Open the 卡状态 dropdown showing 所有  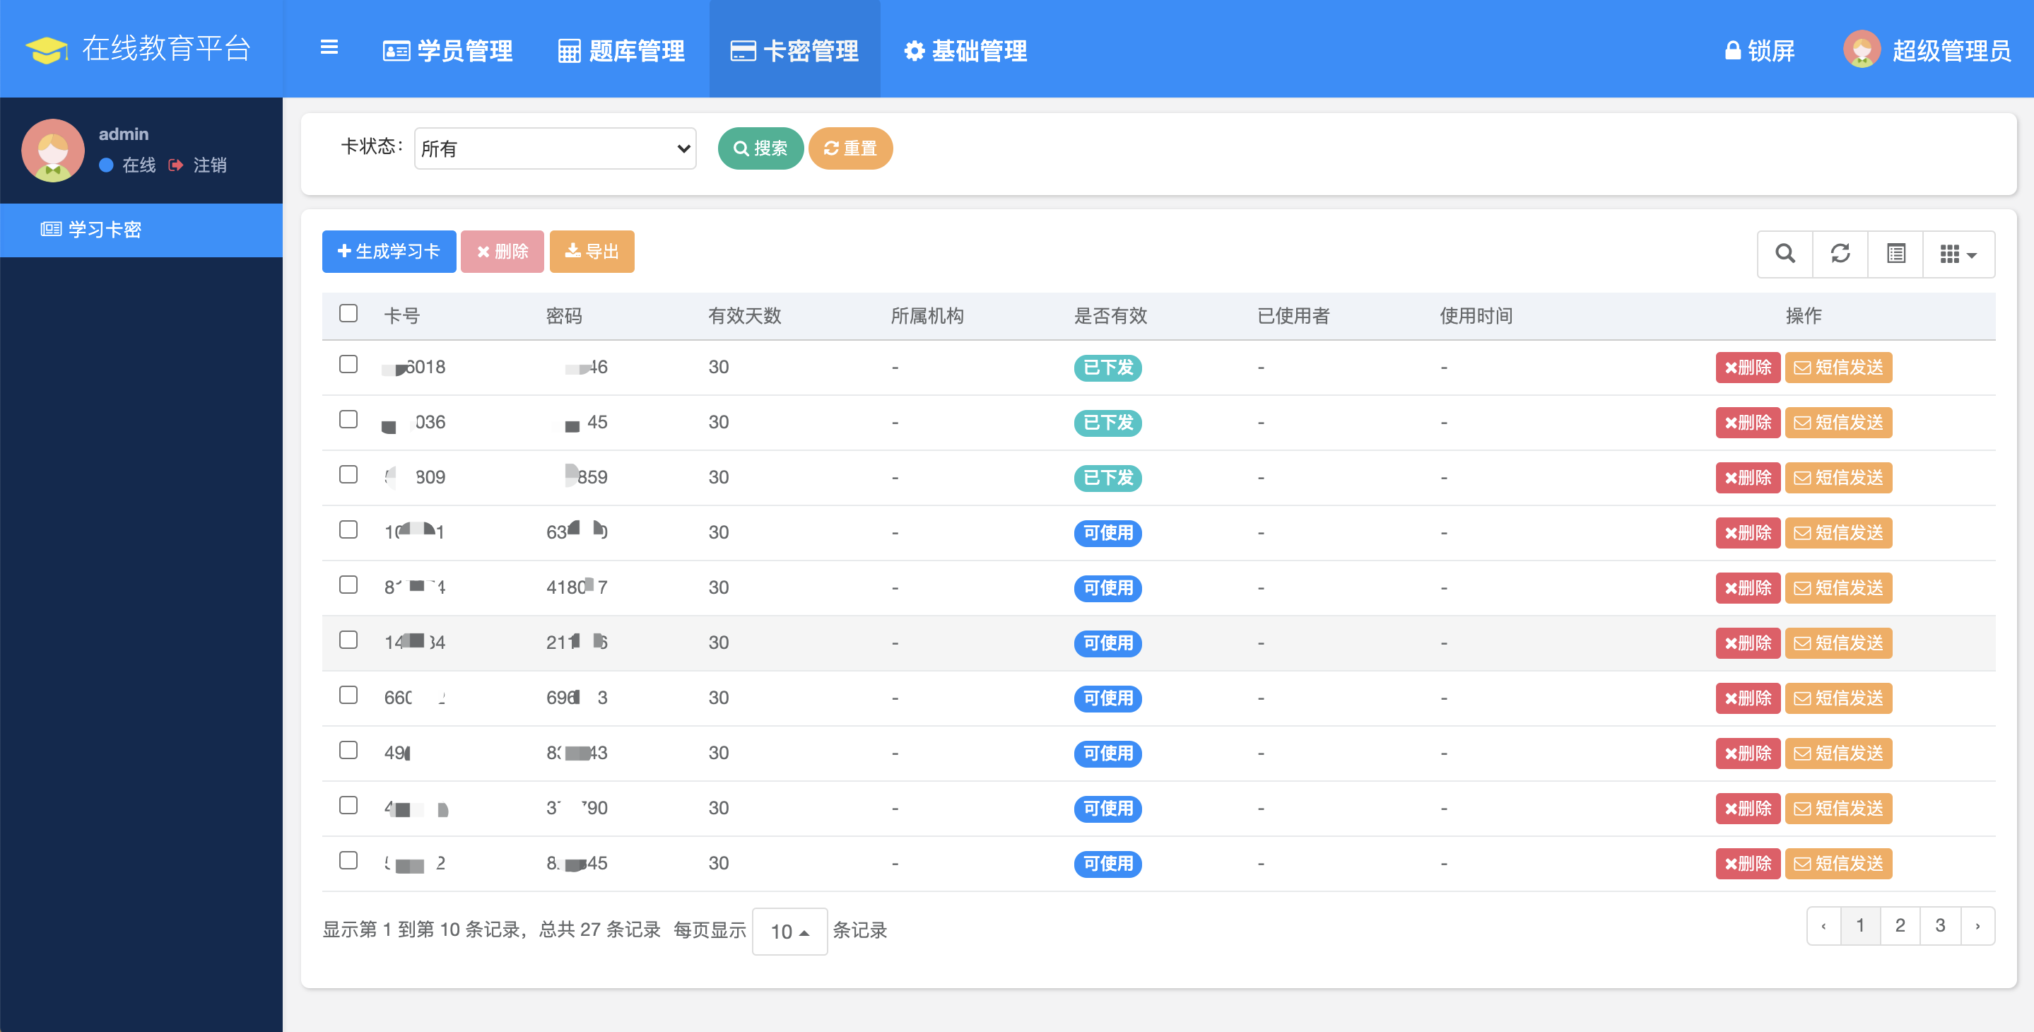click(554, 148)
